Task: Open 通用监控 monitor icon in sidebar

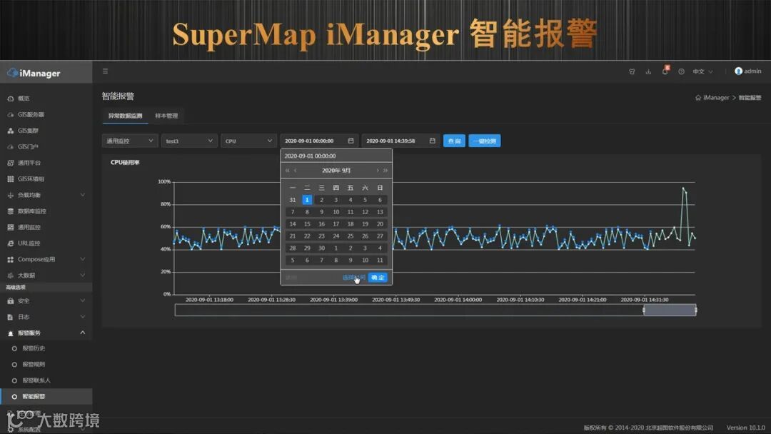Action: 10,227
